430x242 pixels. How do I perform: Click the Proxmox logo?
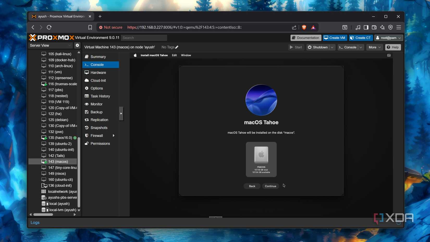52,38
